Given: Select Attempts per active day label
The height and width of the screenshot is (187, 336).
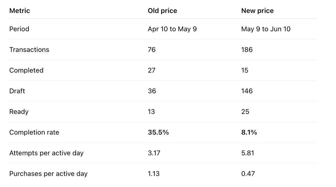Looking at the screenshot, I should pos(46,153).
